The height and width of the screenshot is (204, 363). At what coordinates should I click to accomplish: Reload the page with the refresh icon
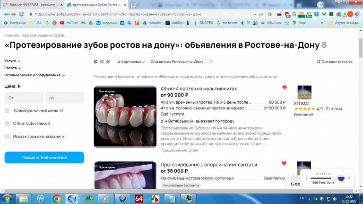click(x=22, y=14)
